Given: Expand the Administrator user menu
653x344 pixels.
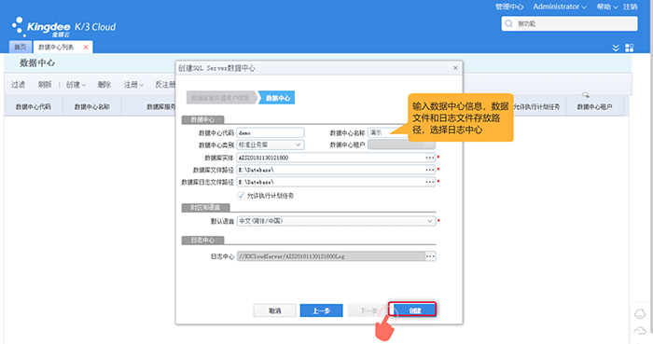Looking at the screenshot, I should pos(560,7).
